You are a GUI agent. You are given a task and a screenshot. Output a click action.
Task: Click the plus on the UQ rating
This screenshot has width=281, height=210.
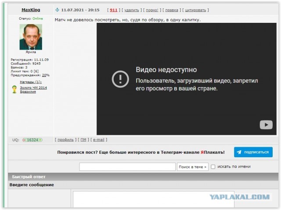[x=40, y=140]
